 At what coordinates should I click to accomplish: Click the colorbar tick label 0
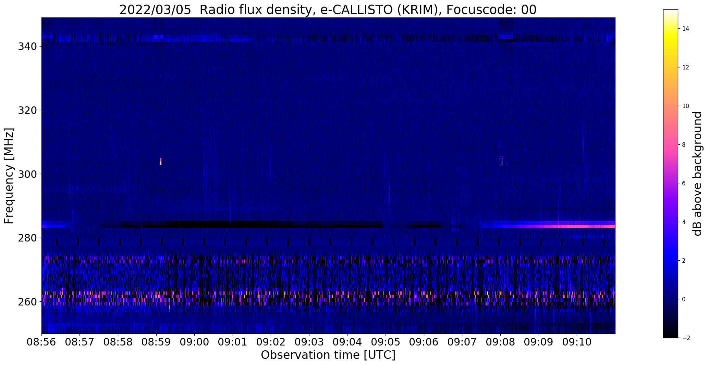point(684,299)
